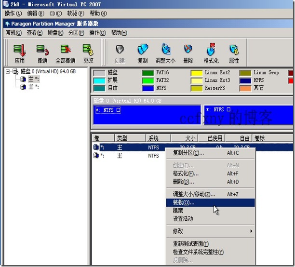Choose 复制分区(C)... in context menu
The width and height of the screenshot is (295, 267).
(210, 153)
